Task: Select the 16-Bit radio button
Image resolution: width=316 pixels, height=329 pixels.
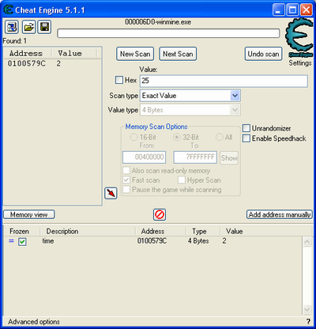Action: 134,137
